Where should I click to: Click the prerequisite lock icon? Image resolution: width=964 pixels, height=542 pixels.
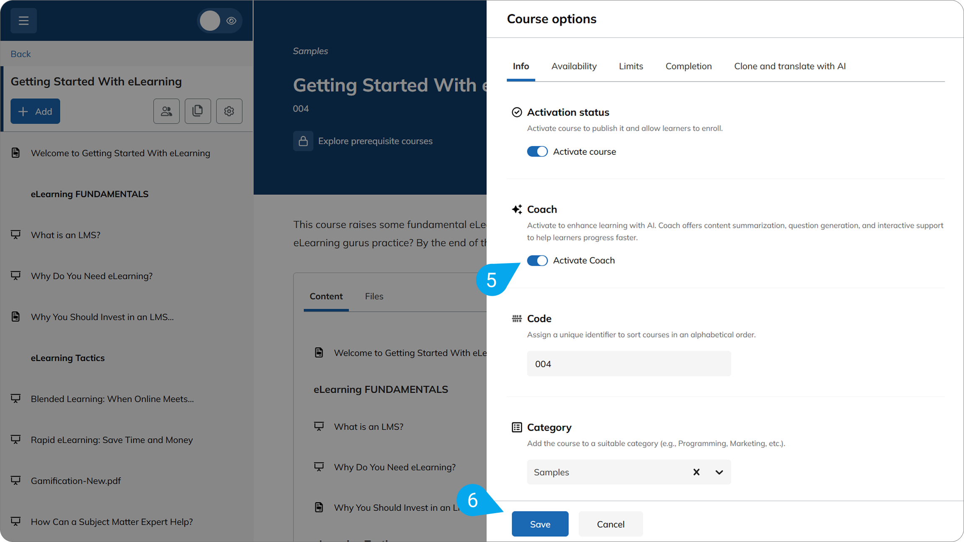click(303, 141)
